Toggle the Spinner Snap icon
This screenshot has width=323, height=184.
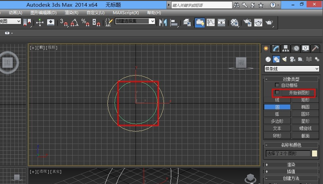96,22
